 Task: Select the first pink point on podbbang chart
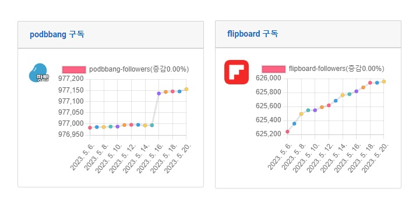[90, 127]
